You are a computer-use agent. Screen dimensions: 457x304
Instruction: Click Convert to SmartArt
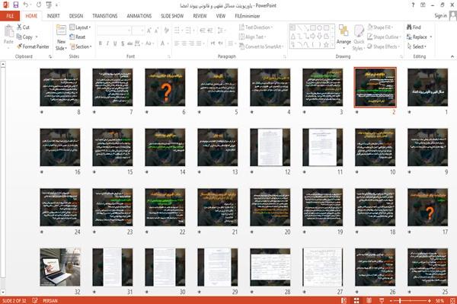pyautogui.click(x=261, y=46)
